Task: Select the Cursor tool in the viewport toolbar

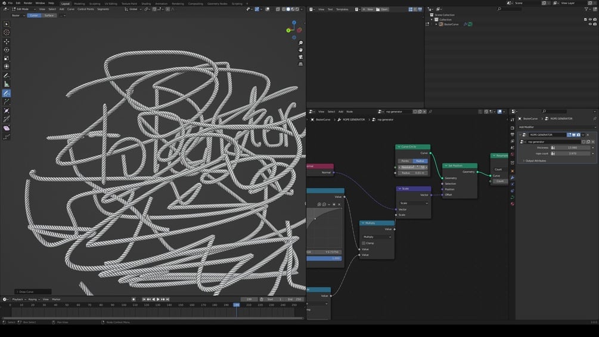Action: (7, 32)
